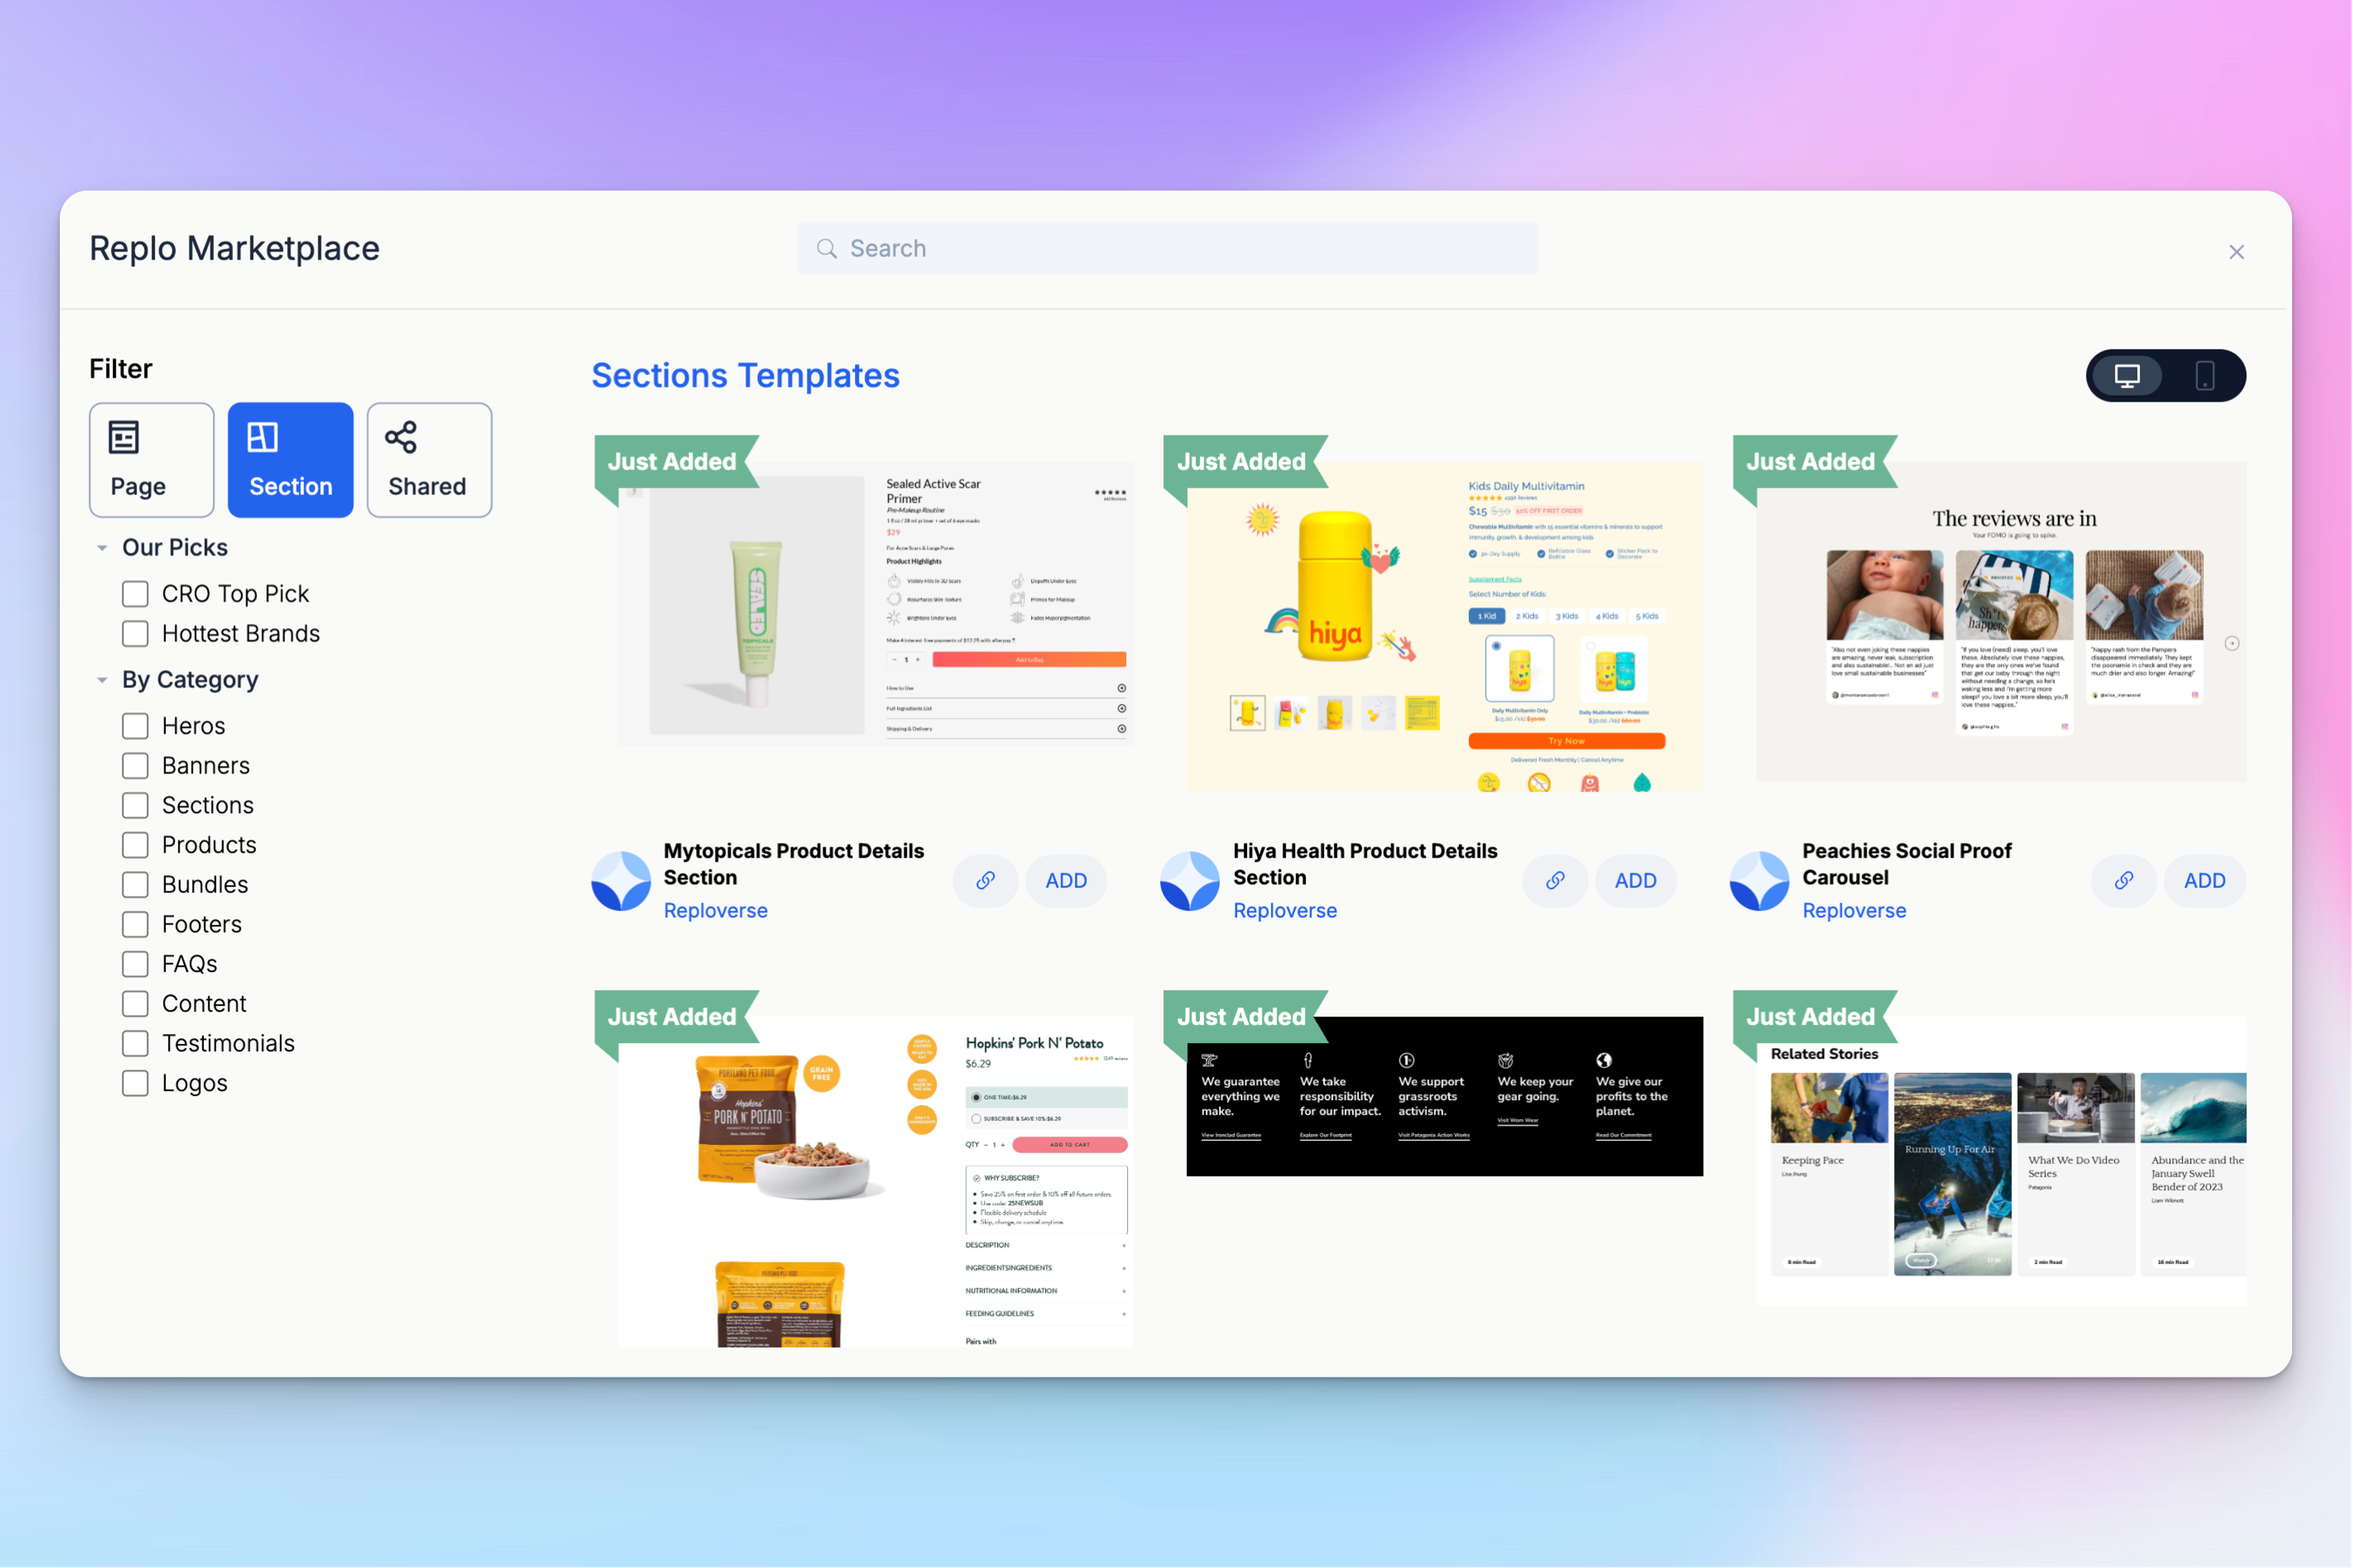
Task: Select the Shared filter tab
Action: coord(428,460)
